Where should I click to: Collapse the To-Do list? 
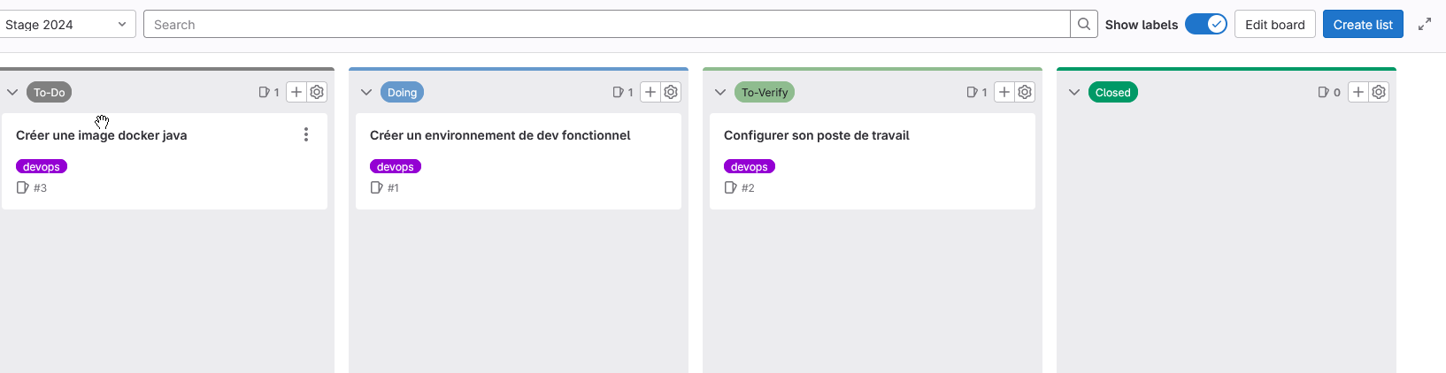12,92
